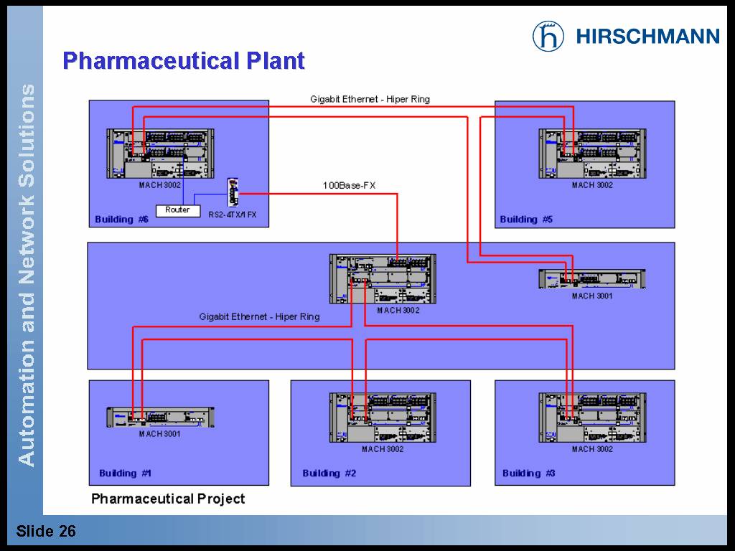Select the MACH 3002 switch in Building #2
735x551 pixels.
(x=383, y=418)
